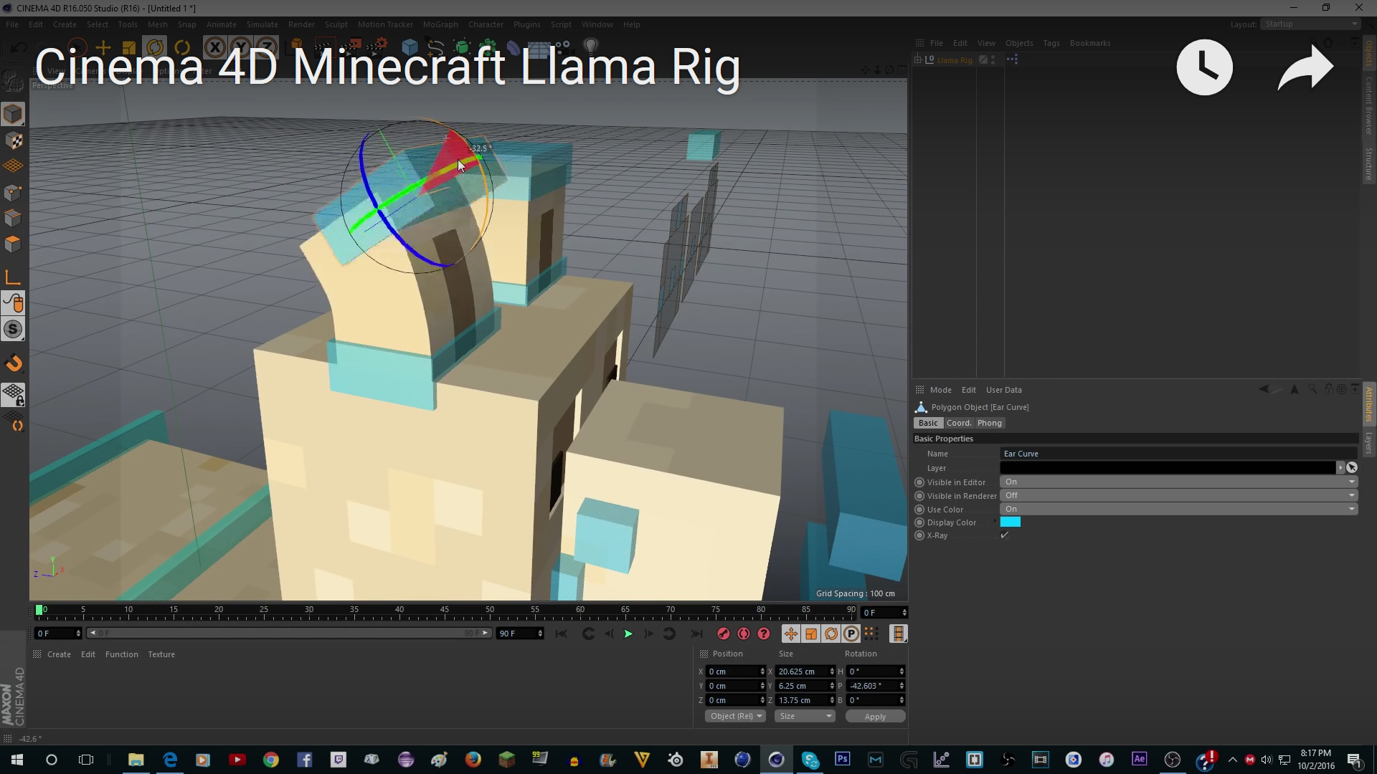Image resolution: width=1377 pixels, height=774 pixels.
Task: Open the Object (Rel) coordinate dropdown
Action: pos(736,716)
